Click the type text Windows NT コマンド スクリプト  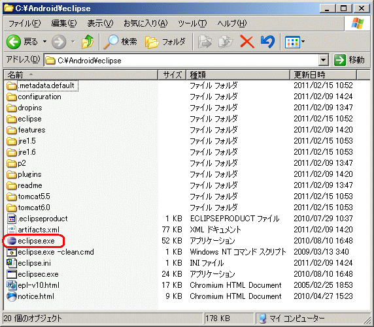pos(238,252)
